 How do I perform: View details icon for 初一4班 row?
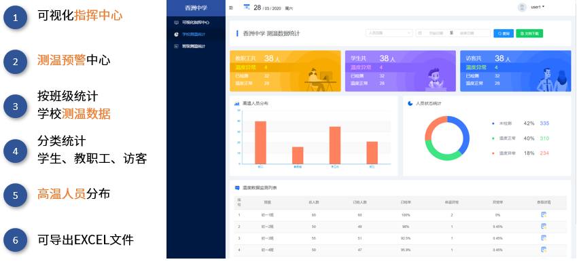544,250
